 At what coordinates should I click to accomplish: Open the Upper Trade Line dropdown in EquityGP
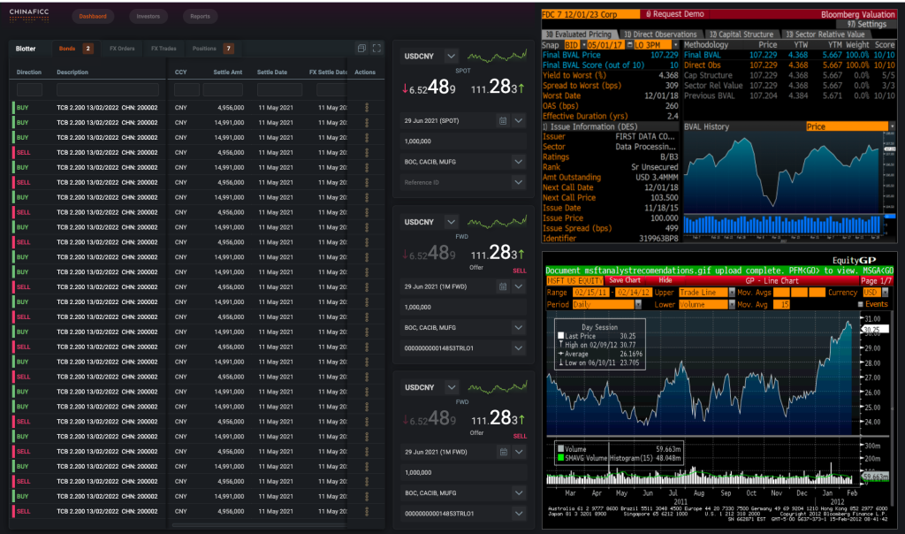click(x=732, y=293)
